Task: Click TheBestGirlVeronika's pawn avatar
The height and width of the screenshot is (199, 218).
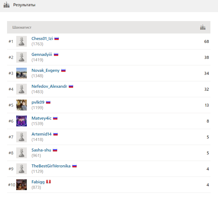Action: tap(21, 169)
